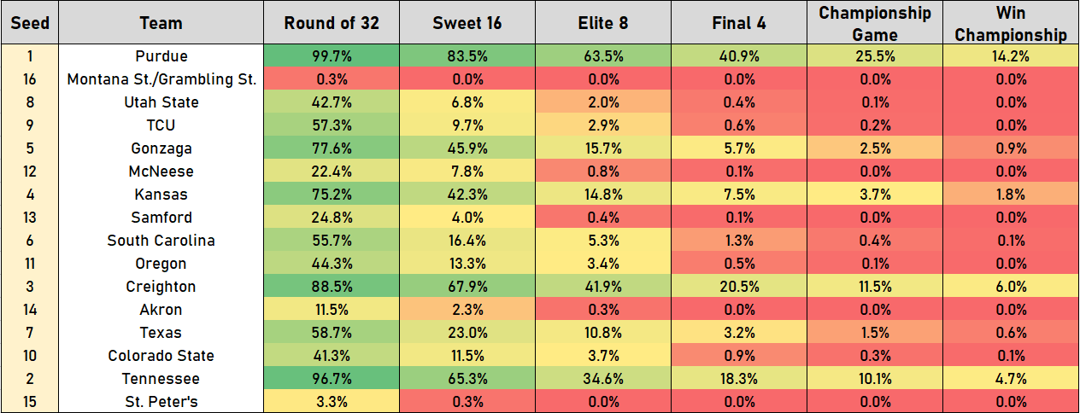Select the Final 4 column header
The image size is (1080, 413).
[x=737, y=23]
